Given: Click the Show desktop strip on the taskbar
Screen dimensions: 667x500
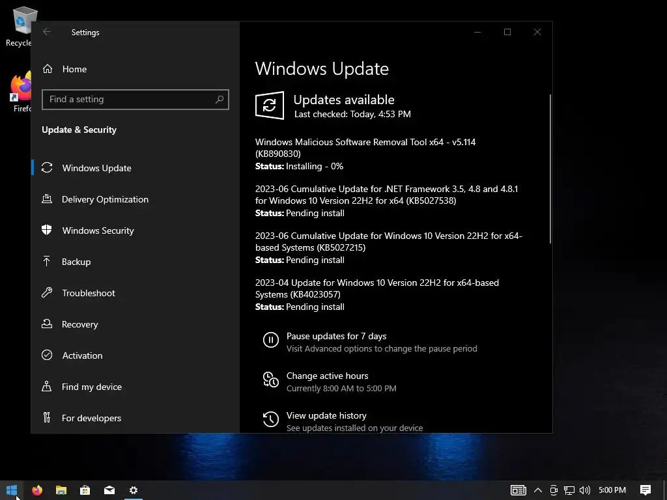Looking at the screenshot, I should (x=665, y=490).
